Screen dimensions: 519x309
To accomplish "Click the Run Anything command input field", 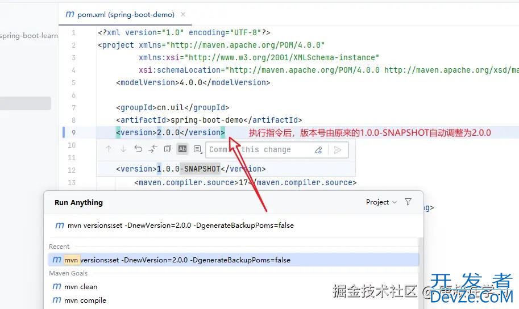I will [x=234, y=226].
